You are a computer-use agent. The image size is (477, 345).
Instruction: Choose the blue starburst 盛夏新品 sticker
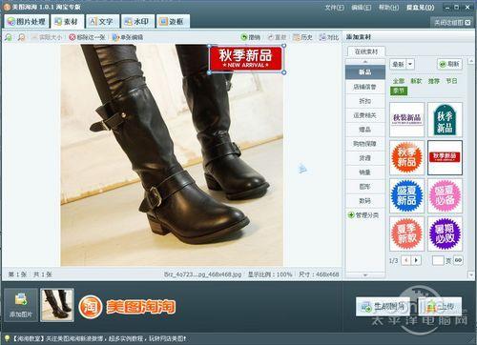click(x=407, y=195)
